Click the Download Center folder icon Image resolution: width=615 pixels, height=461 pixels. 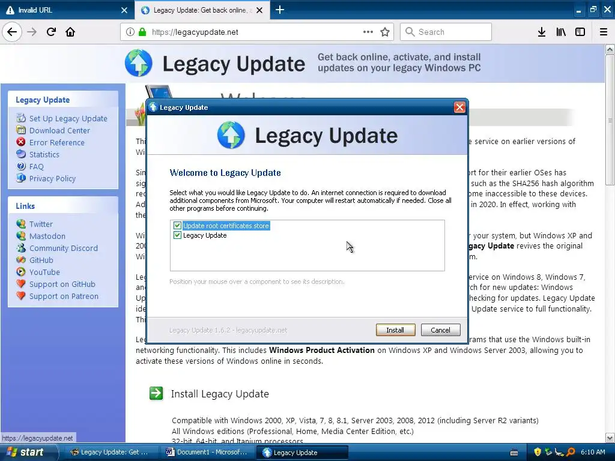pos(21,130)
